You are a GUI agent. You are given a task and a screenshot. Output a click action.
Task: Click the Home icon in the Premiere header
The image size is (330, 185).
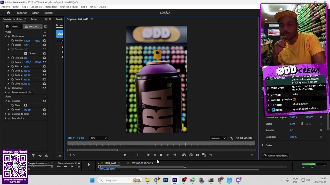tap(8, 13)
